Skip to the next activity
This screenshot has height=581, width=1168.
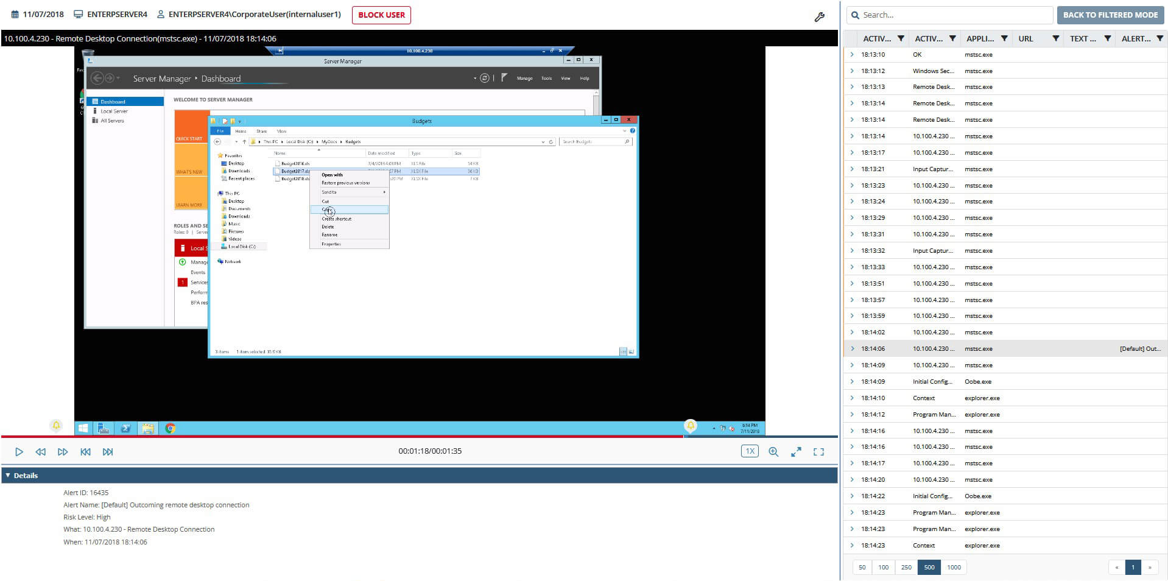(x=108, y=452)
